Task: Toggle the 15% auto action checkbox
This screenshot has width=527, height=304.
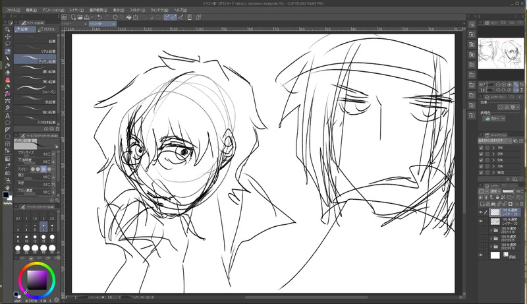Action: [482, 148]
